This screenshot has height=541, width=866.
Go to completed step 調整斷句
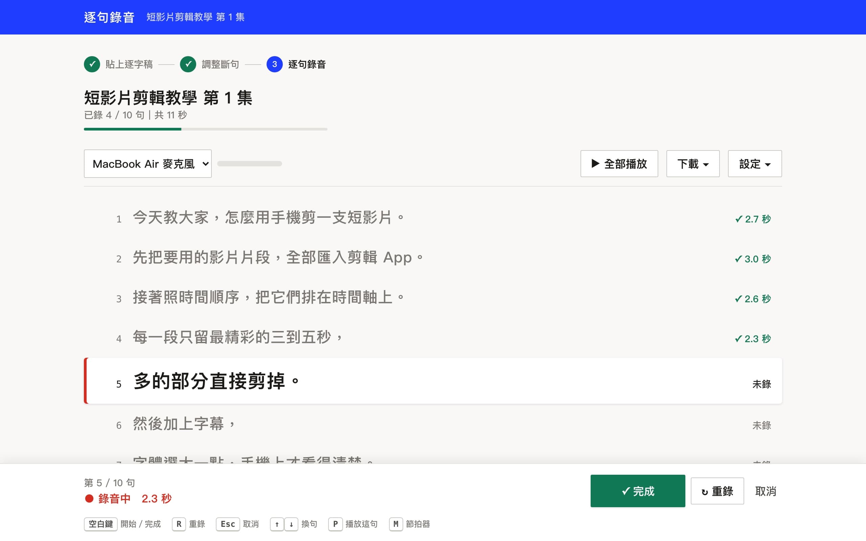(210, 64)
